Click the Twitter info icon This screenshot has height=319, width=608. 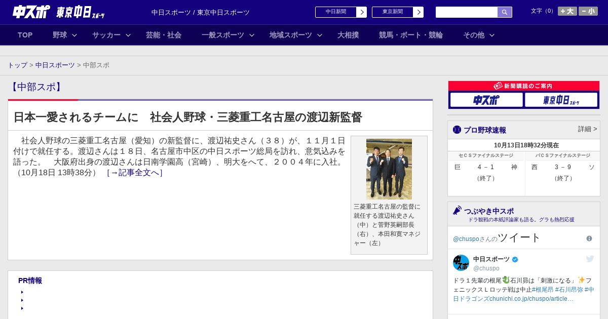coord(589,238)
